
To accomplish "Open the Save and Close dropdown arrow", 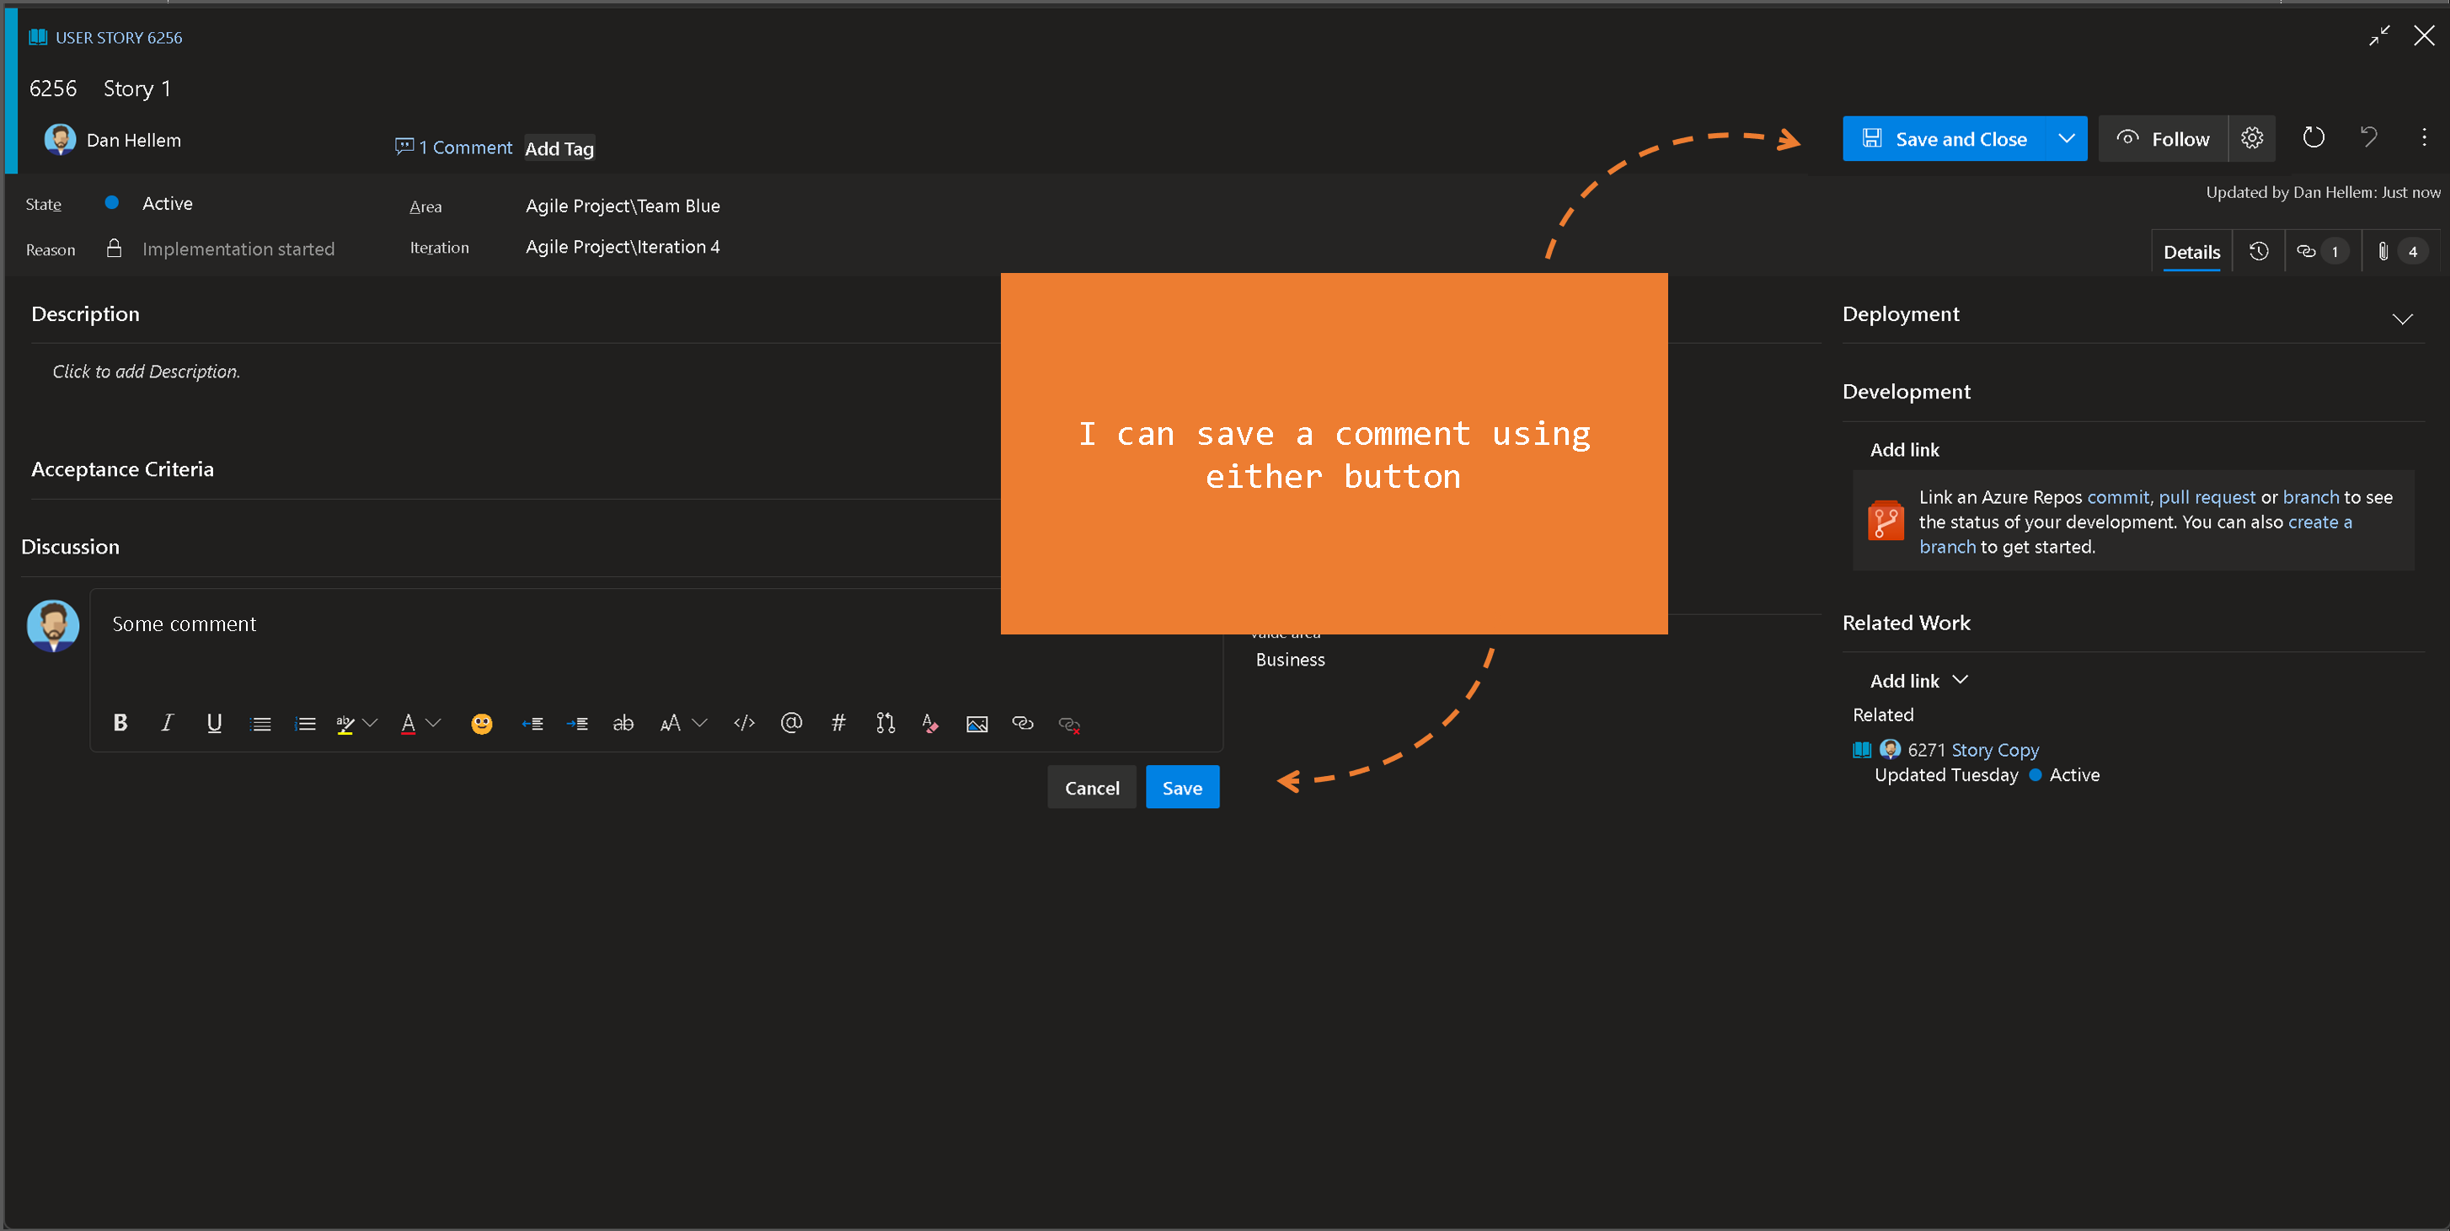I will pyautogui.click(x=2066, y=138).
